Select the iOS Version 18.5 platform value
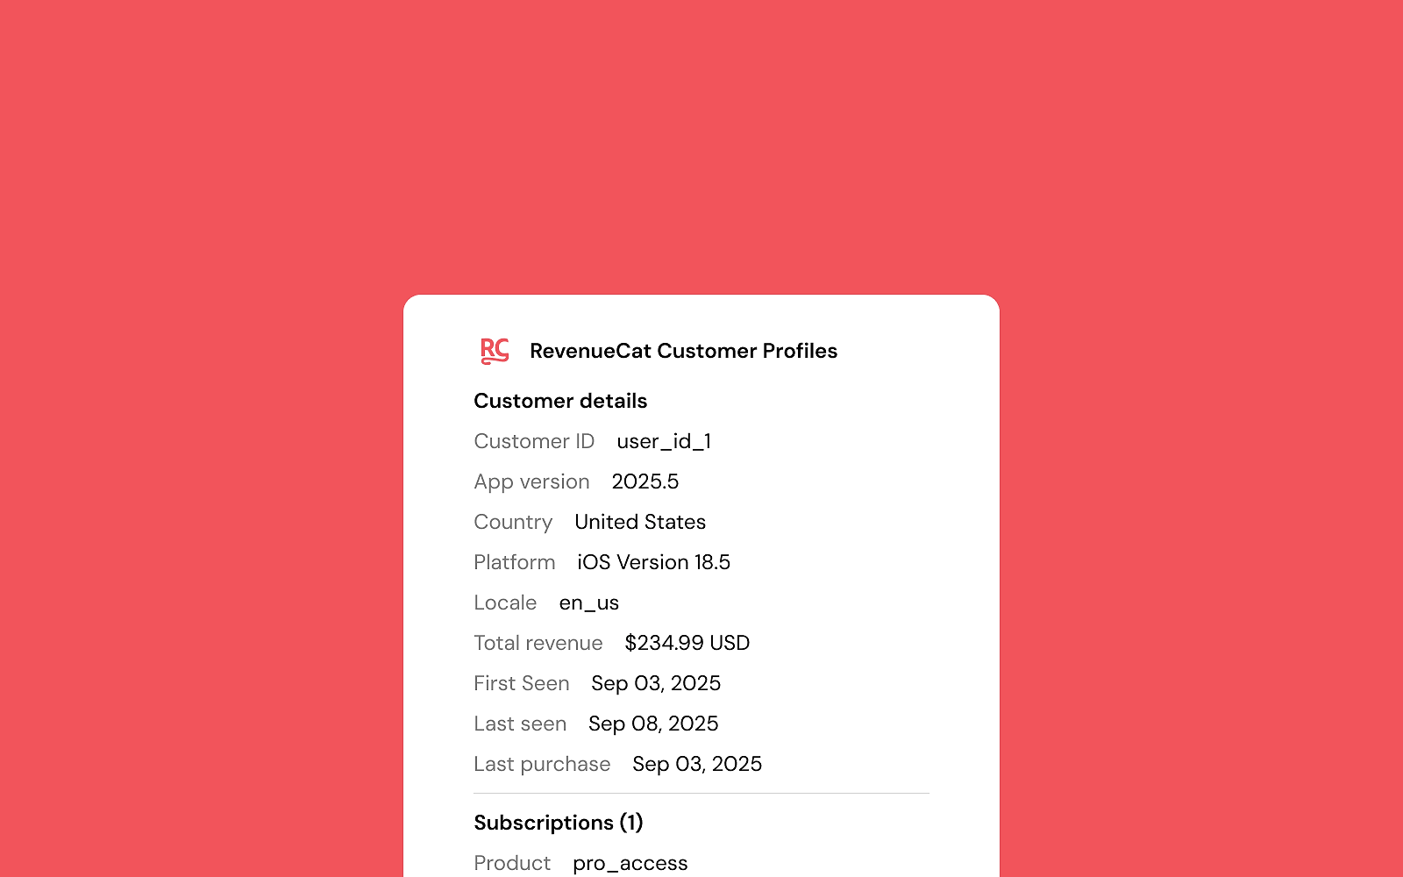1403x877 pixels. [653, 562]
